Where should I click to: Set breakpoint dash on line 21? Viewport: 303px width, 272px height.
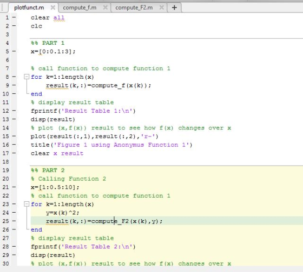click(x=14, y=187)
